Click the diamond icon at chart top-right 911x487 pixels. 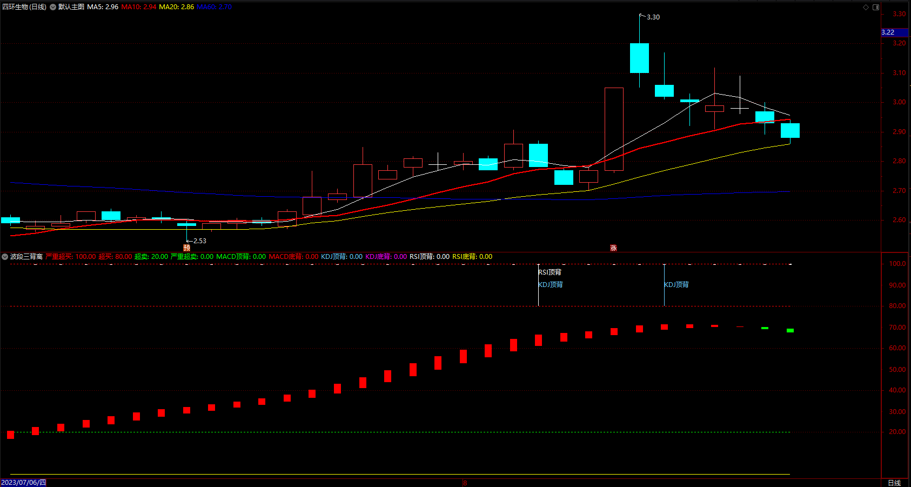click(x=866, y=7)
